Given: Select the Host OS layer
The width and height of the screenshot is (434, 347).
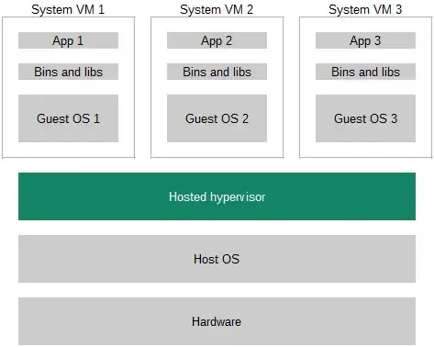Looking at the screenshot, I should pos(217,259).
